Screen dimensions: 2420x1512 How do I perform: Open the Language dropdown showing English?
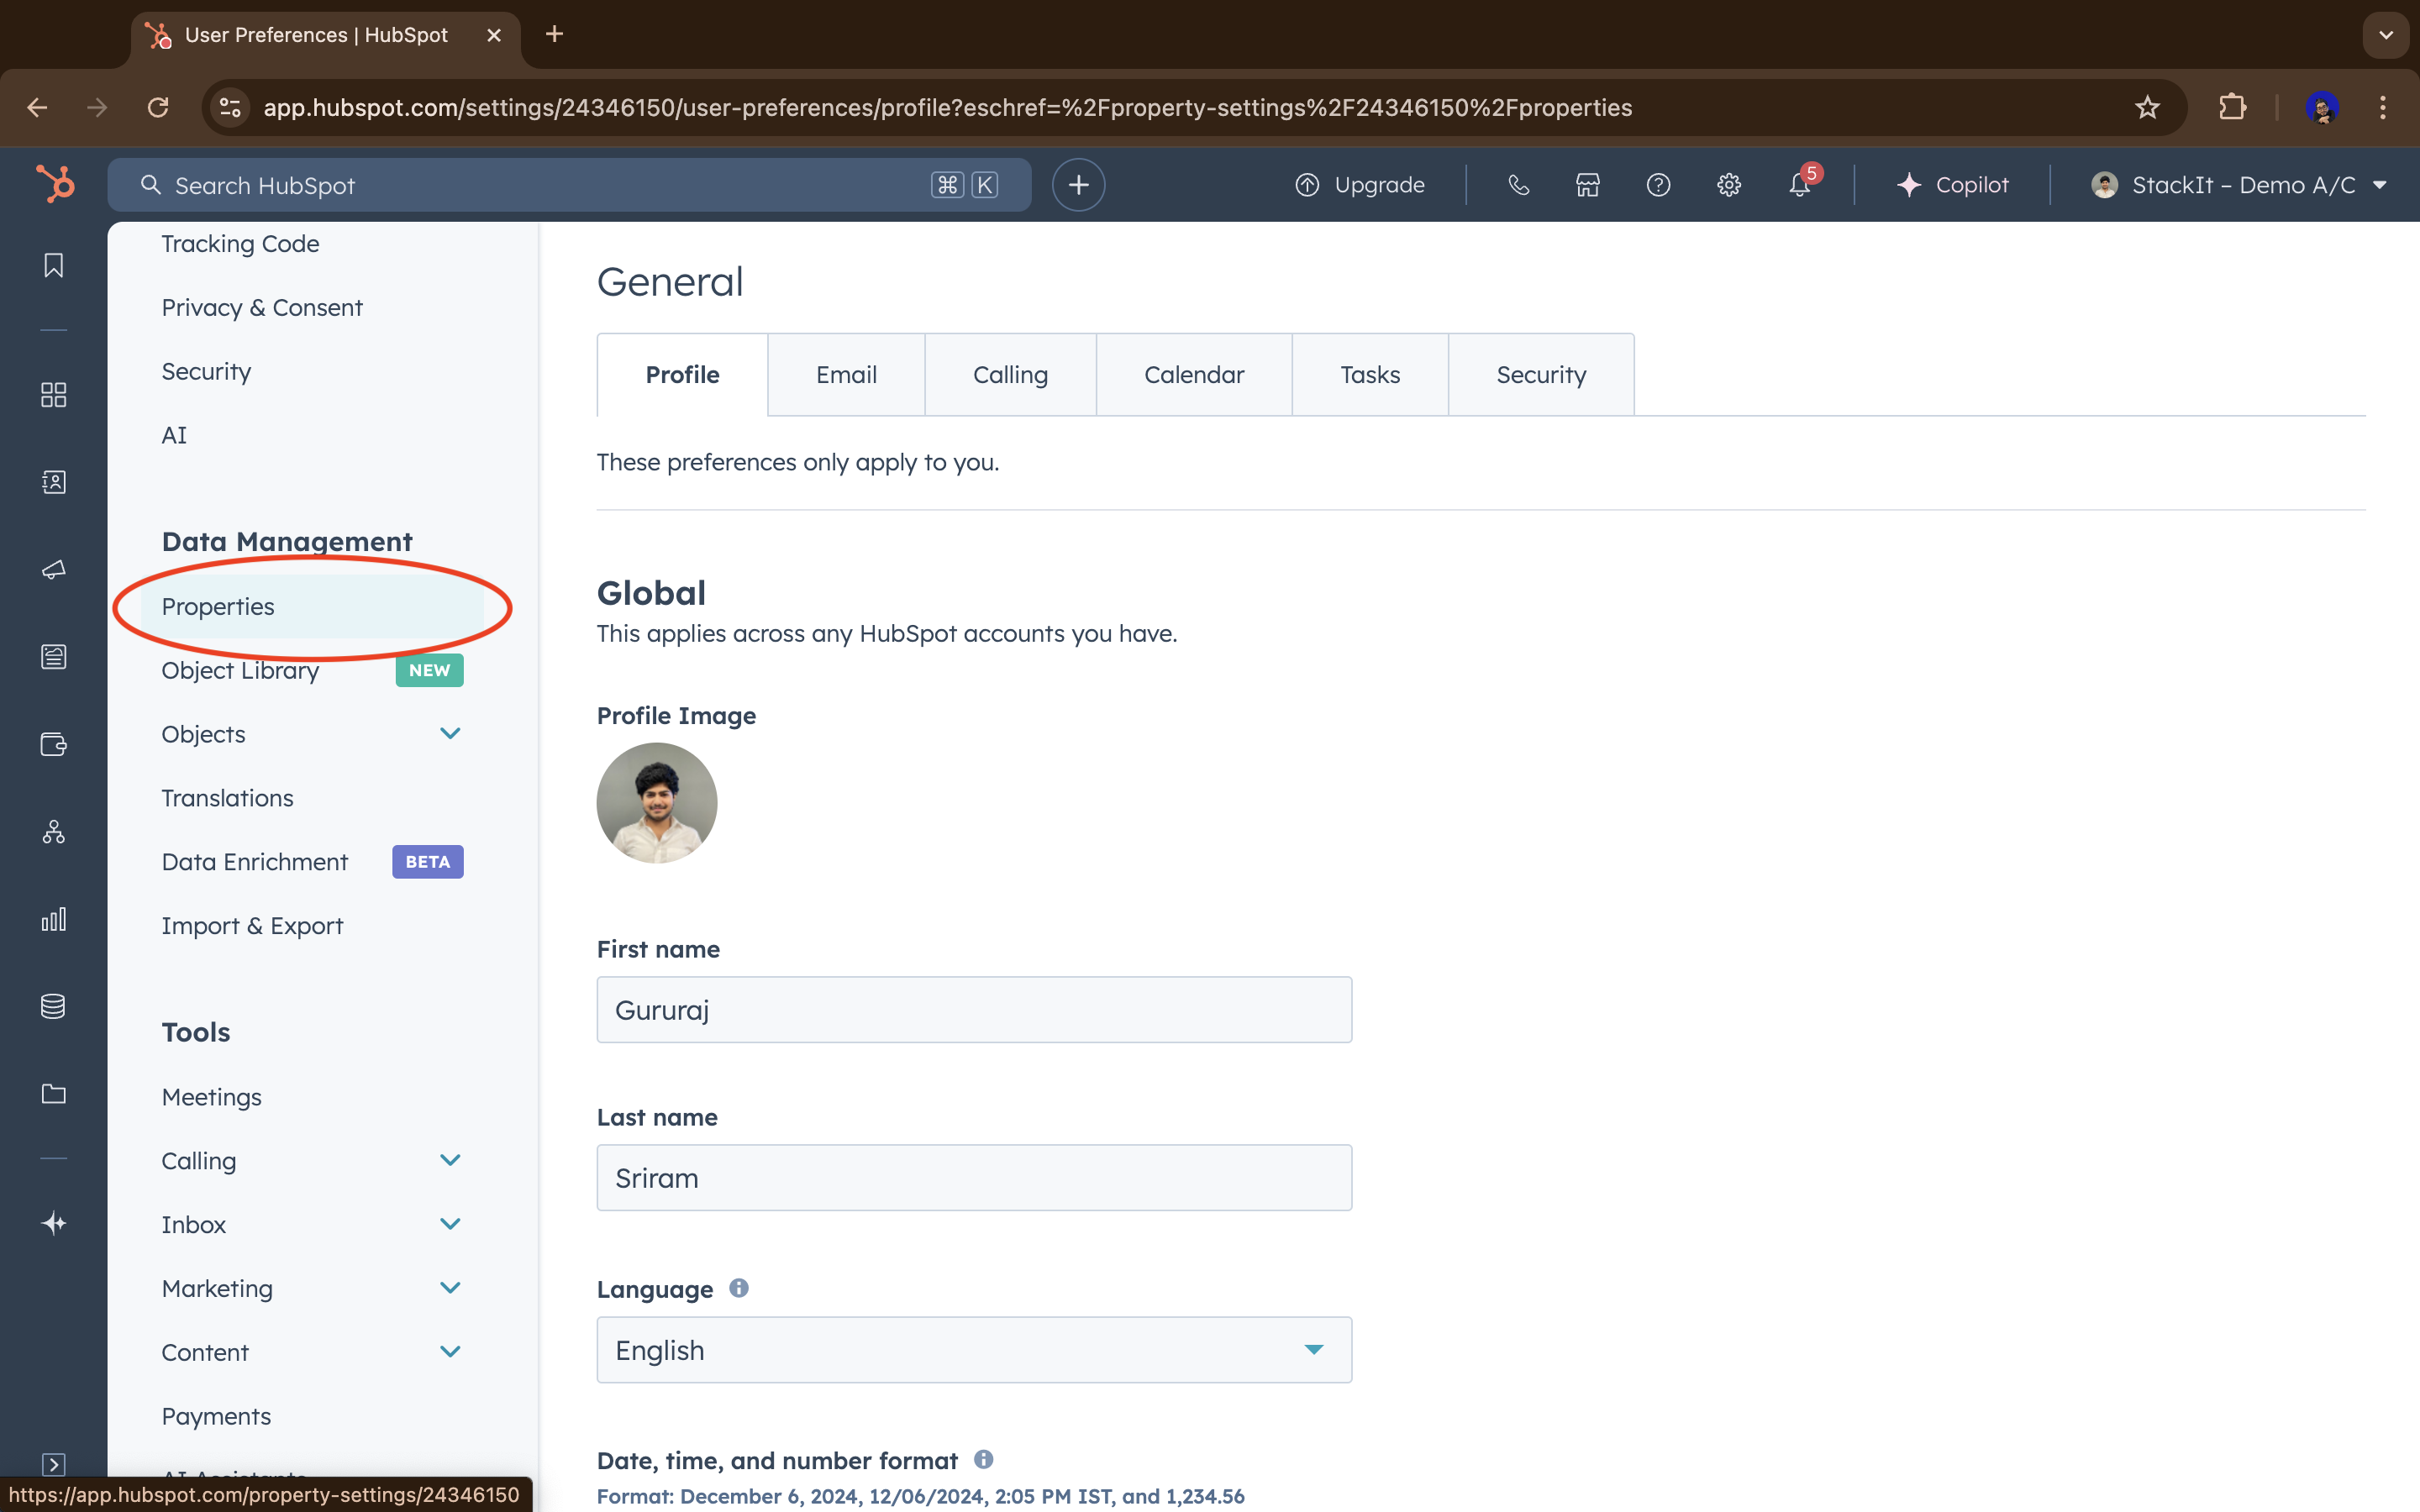coord(974,1350)
